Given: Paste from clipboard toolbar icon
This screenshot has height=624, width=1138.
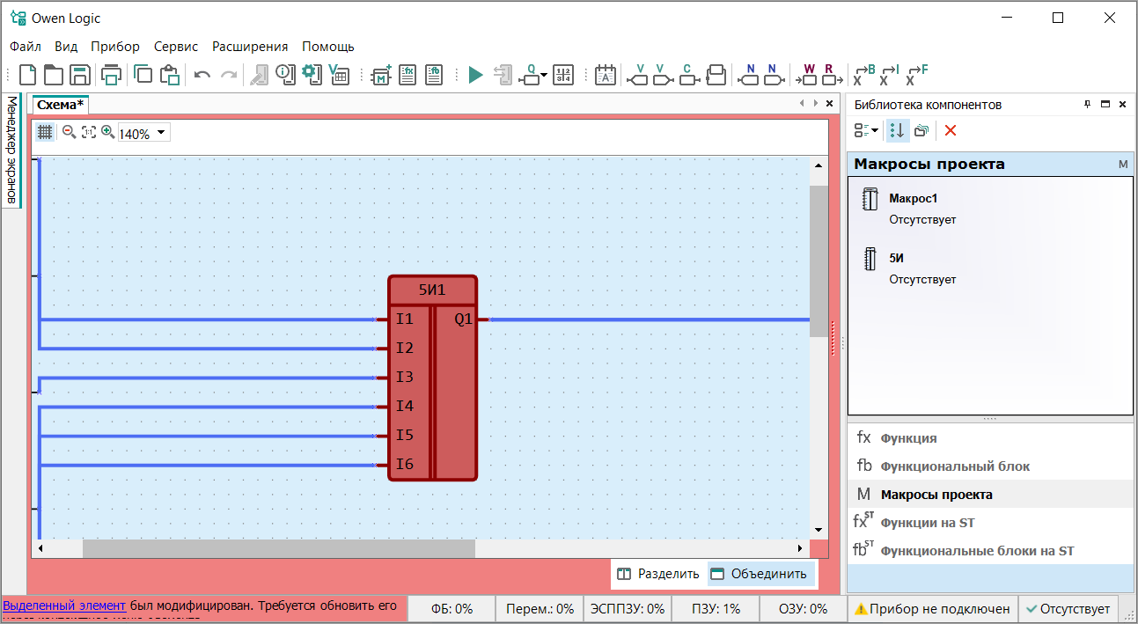Looking at the screenshot, I should tap(170, 76).
